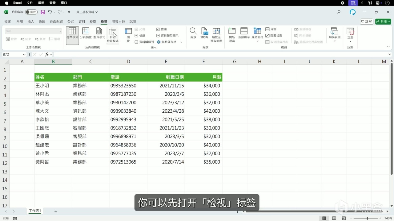
Task: Open the search magnifier in title bar
Action: [x=339, y=12]
